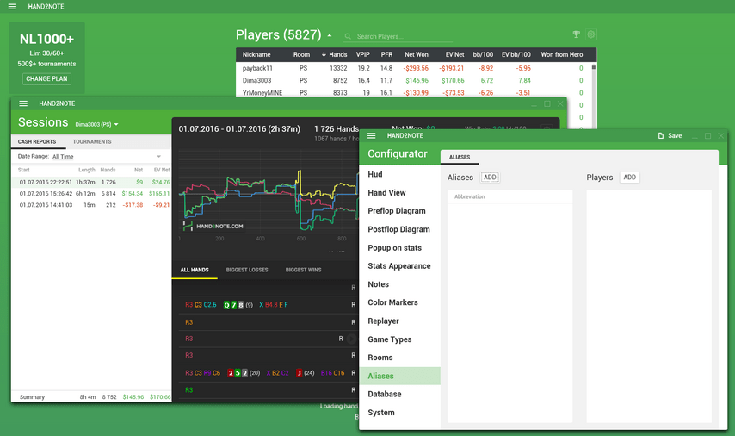This screenshot has width=735, height=436.
Task: Click the ADD button next to Players
Action: (x=629, y=177)
